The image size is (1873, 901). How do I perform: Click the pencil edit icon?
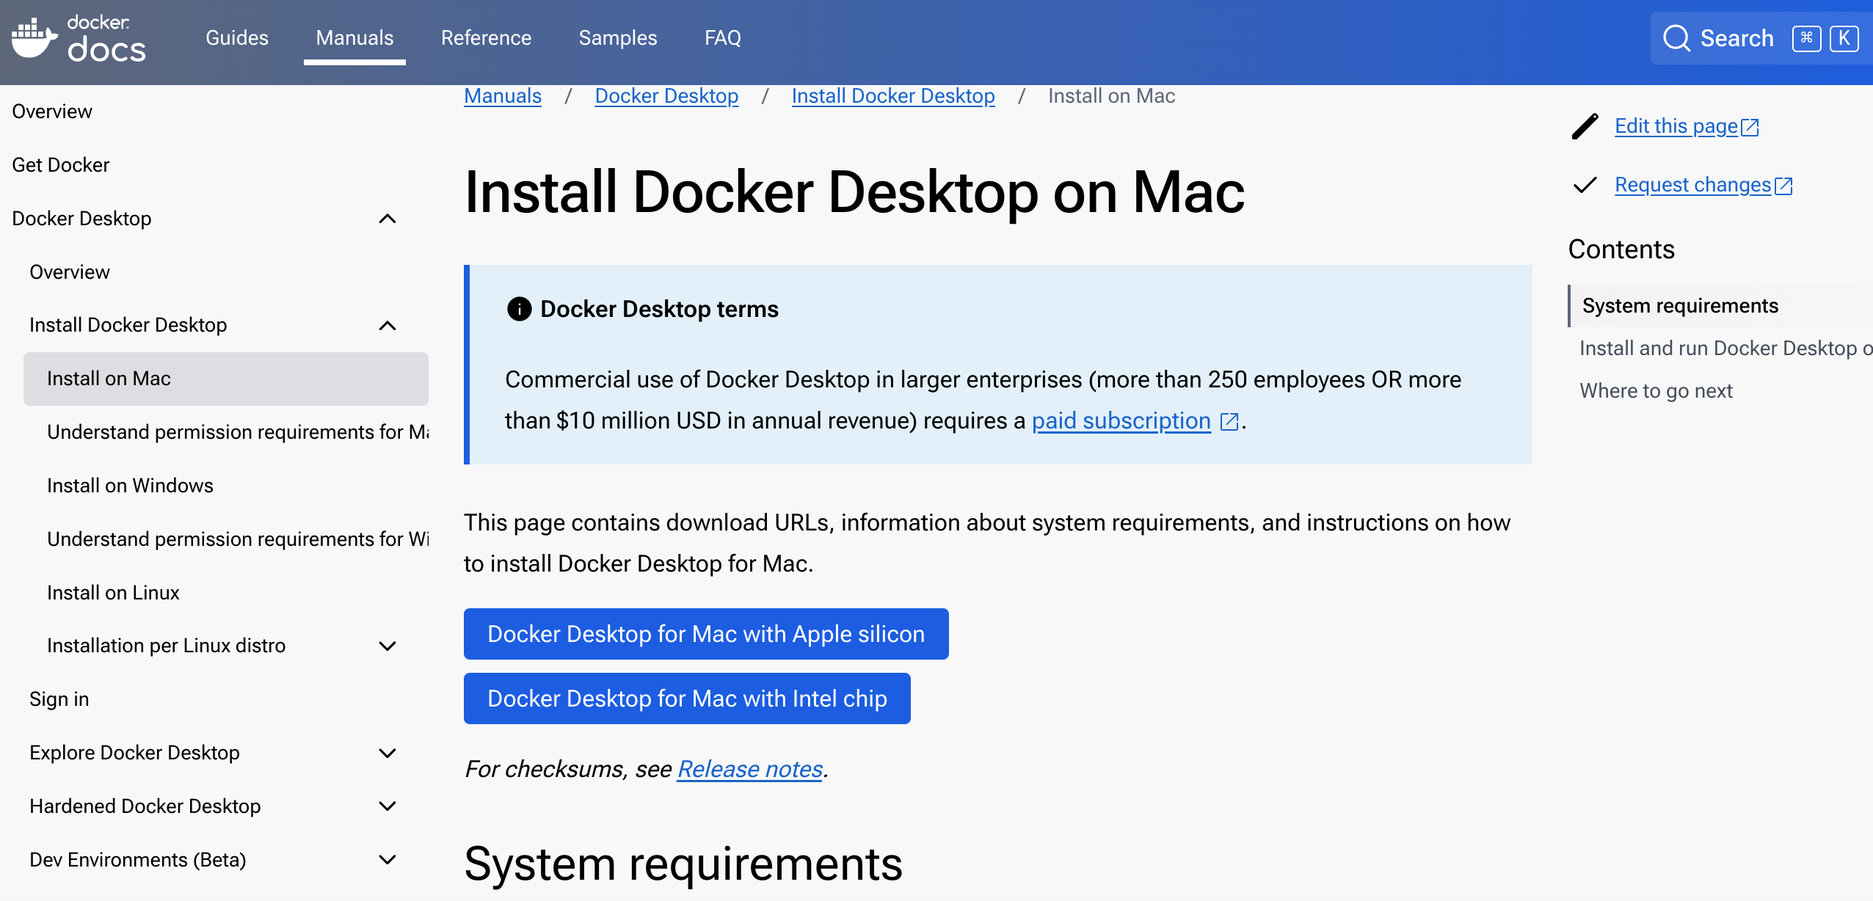[1585, 126]
